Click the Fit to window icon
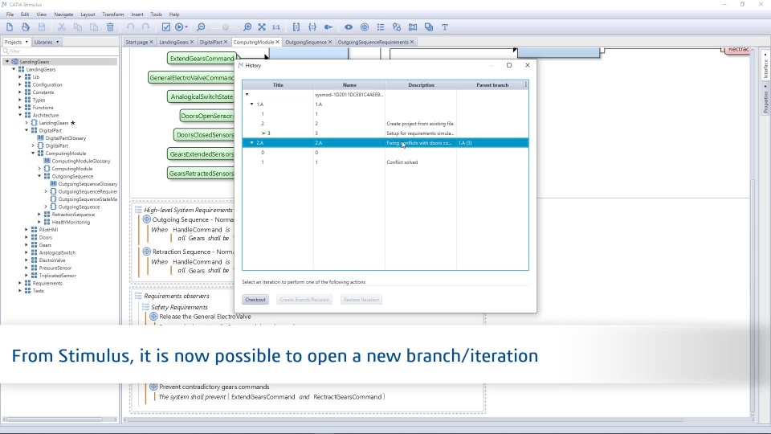This screenshot has height=434, width=771. coord(262,27)
